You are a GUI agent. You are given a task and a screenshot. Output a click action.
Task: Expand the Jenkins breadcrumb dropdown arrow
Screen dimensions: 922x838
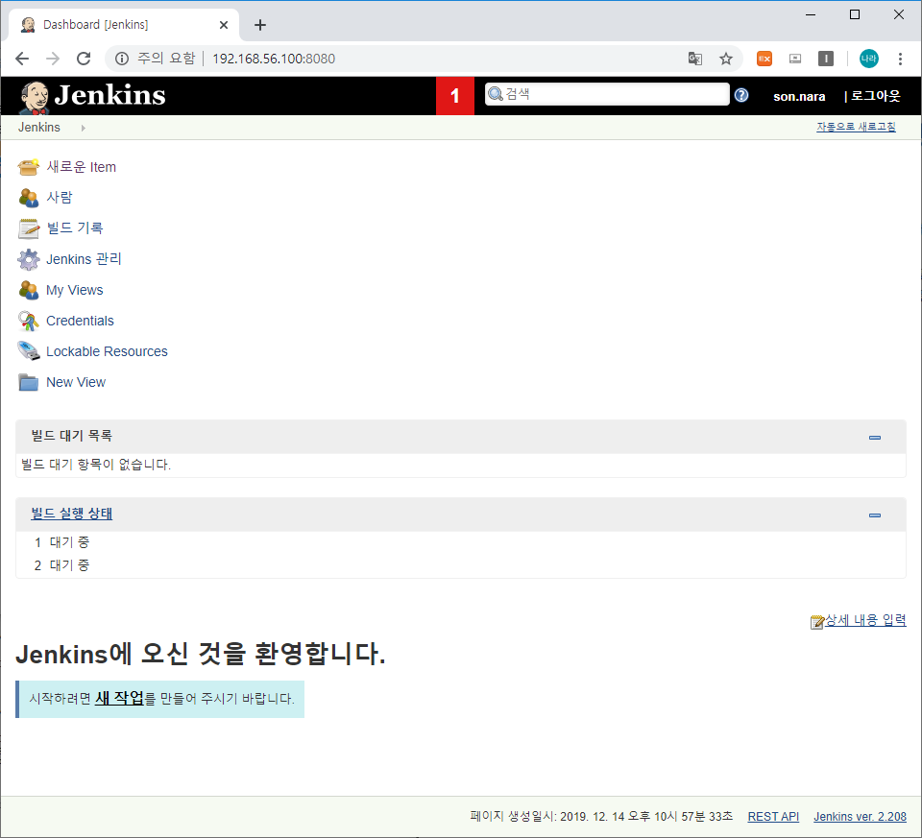83,128
